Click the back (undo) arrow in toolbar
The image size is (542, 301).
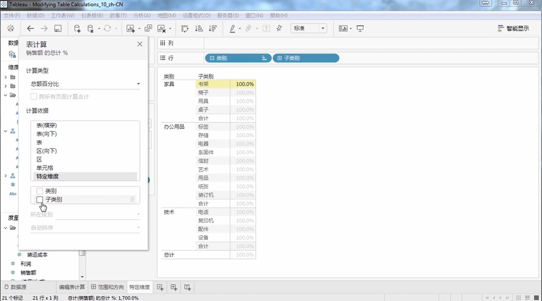[31, 29]
